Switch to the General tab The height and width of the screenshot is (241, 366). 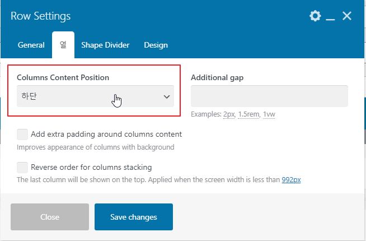[31, 45]
